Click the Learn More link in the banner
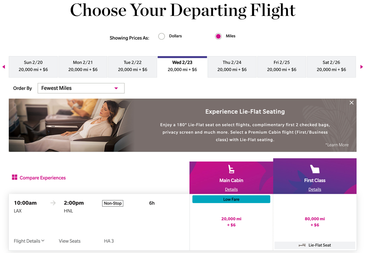 [337, 145]
